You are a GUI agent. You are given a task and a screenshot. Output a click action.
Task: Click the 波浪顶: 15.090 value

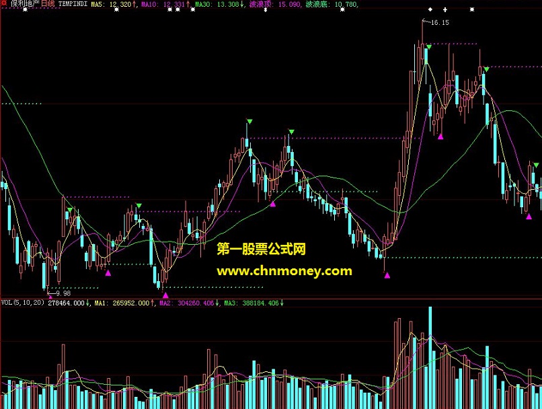[275, 4]
